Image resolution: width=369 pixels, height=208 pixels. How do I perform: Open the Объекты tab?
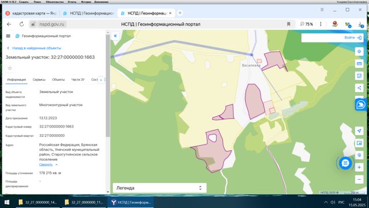(58, 80)
